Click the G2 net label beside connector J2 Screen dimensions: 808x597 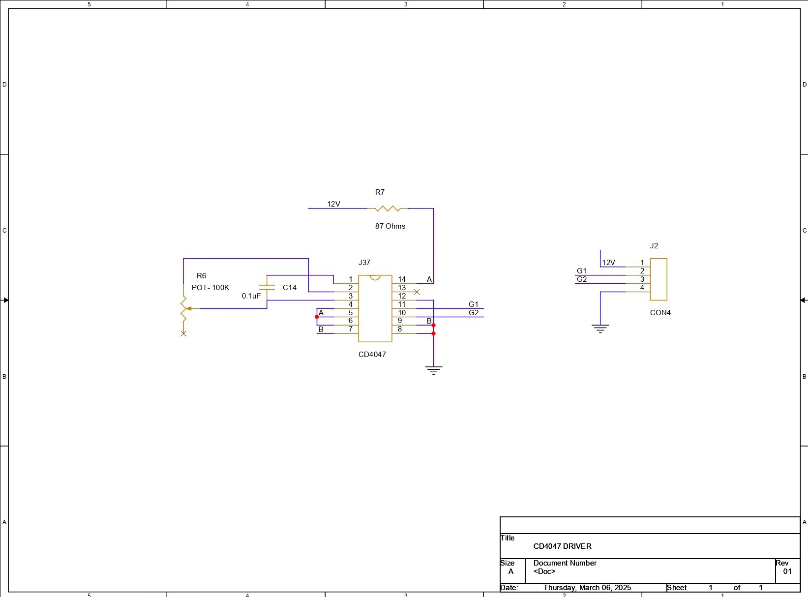point(581,279)
